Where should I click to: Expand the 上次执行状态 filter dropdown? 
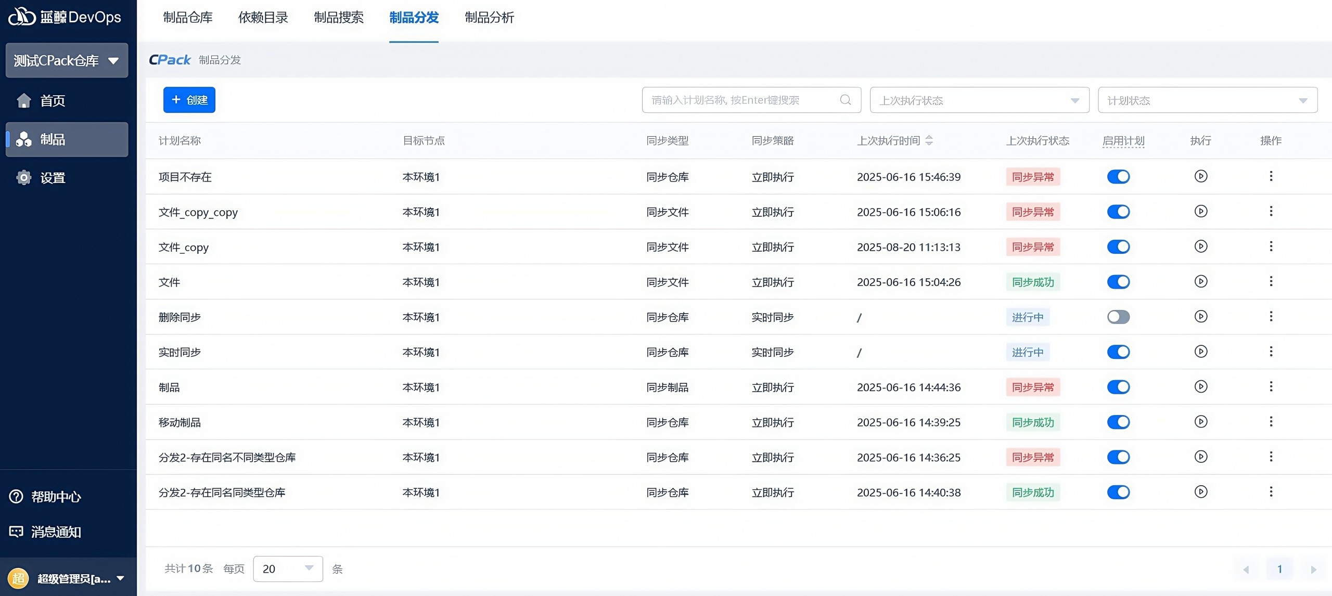979,100
